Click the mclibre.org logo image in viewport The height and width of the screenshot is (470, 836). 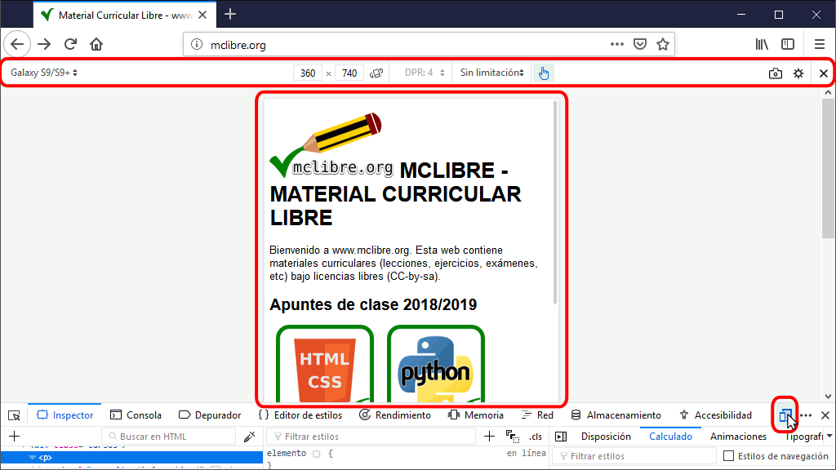(x=332, y=146)
